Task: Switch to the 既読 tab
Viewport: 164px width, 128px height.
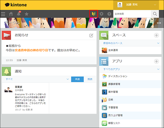Action: pyautogui.click(x=90, y=79)
